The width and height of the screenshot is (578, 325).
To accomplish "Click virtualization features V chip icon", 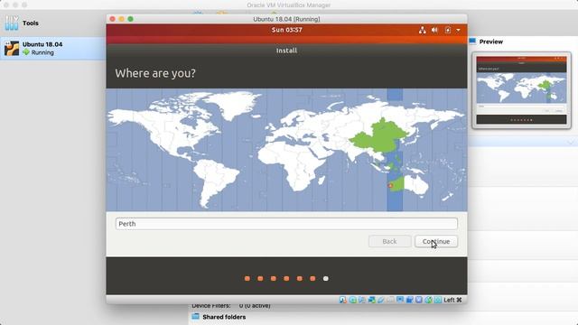I will coord(419,300).
